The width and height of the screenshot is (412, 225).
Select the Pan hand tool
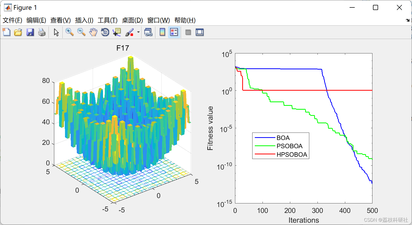[x=93, y=32]
